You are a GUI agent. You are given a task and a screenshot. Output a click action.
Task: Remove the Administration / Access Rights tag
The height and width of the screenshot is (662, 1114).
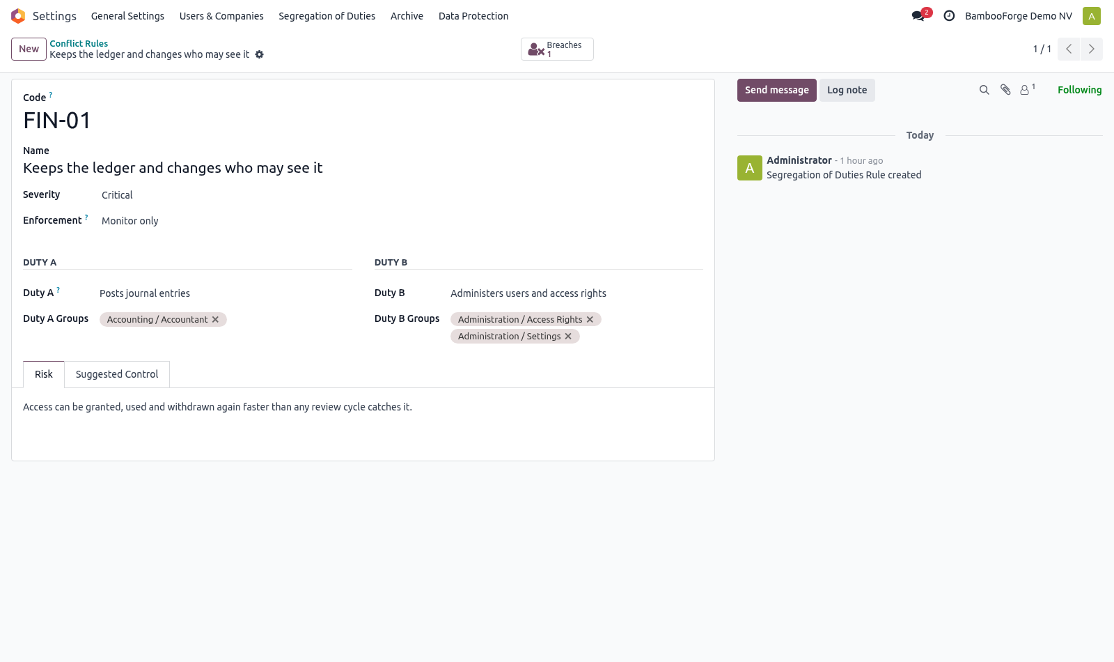click(590, 320)
